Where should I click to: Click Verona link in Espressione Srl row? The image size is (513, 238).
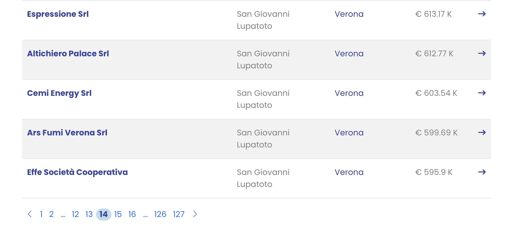click(x=349, y=14)
